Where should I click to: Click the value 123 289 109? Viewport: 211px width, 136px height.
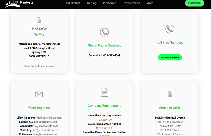[104, 120]
